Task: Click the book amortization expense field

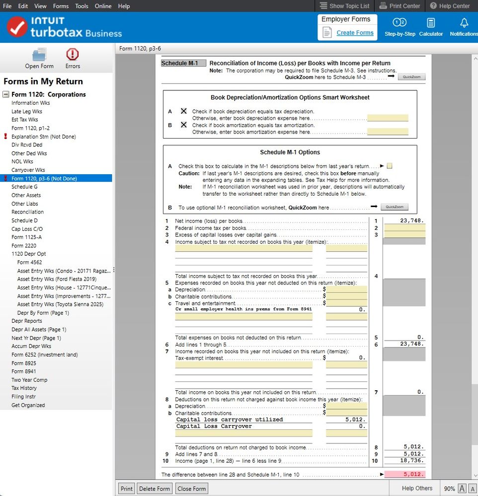Action: [x=388, y=131]
